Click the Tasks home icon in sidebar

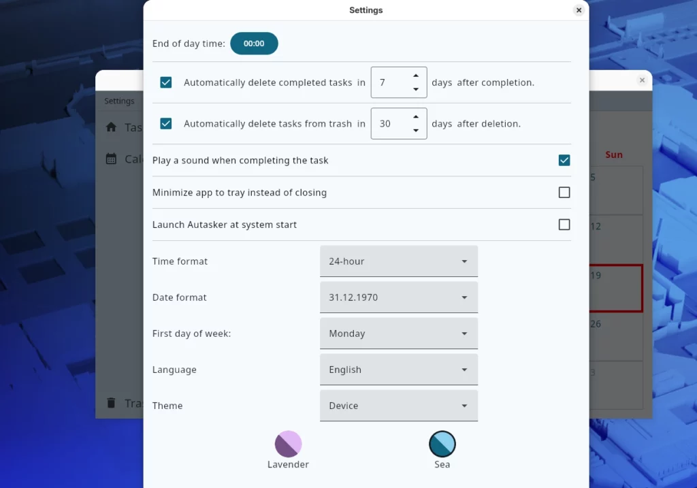point(110,127)
